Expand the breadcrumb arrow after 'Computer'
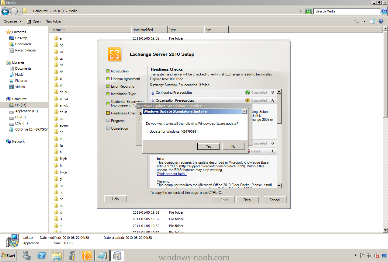 [50, 11]
